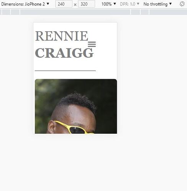Open the Dimensions: JioPhone 2 device dropdown
Viewport: 187px width, 191px height.
coord(25,4)
